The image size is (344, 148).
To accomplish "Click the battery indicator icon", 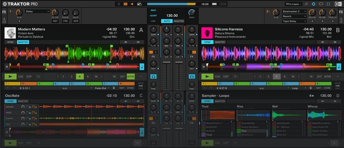I will tap(214, 4).
